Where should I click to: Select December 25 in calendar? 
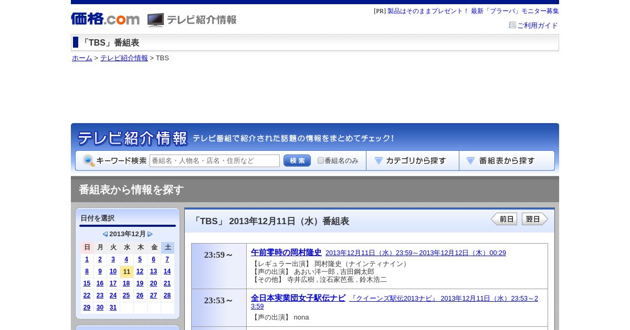point(126,295)
